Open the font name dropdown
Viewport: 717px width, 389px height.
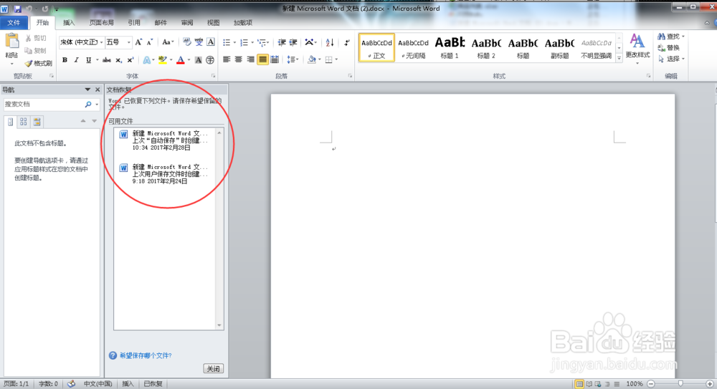pos(101,42)
